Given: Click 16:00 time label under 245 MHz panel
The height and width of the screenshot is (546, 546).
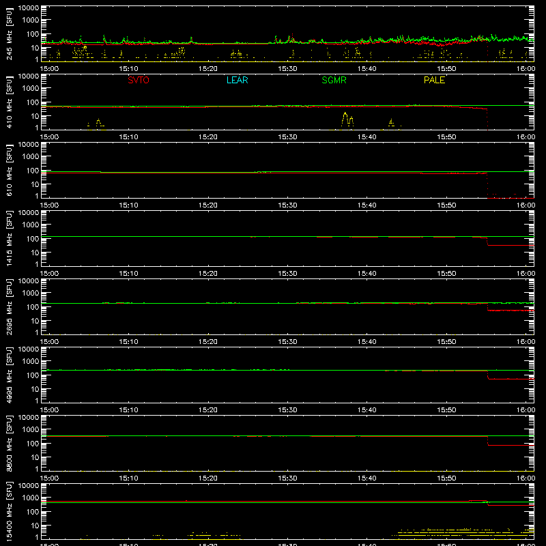Looking at the screenshot, I should [526, 69].
